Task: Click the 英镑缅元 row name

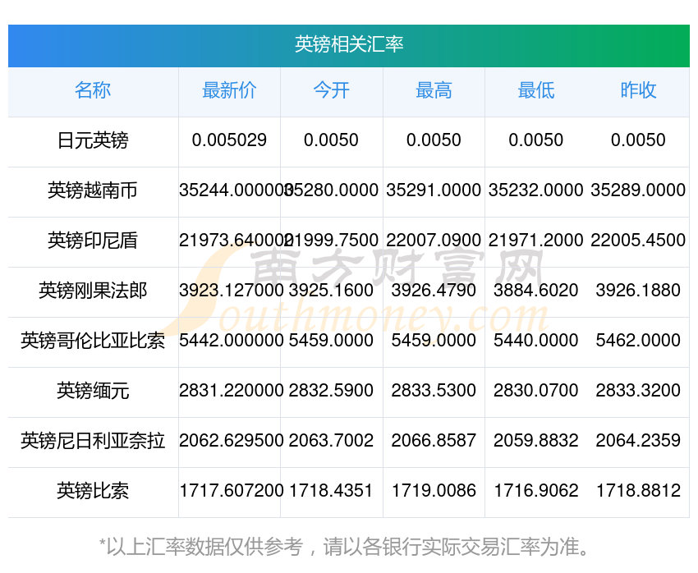Action: click(x=93, y=391)
